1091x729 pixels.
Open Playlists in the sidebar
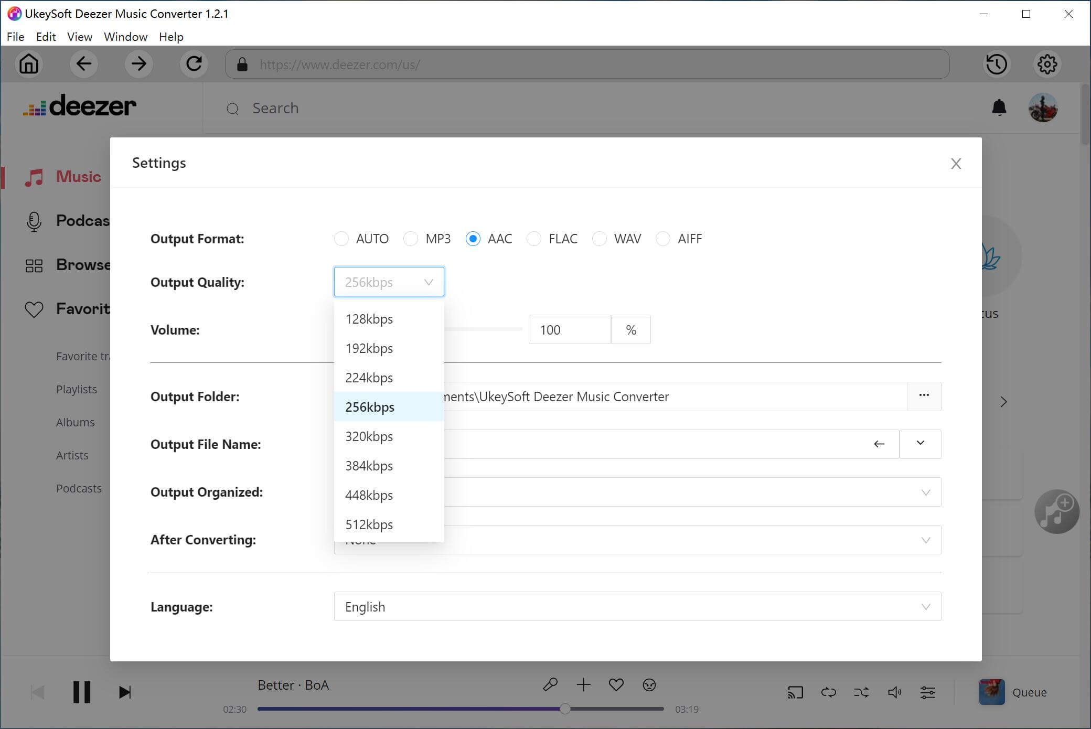77,389
